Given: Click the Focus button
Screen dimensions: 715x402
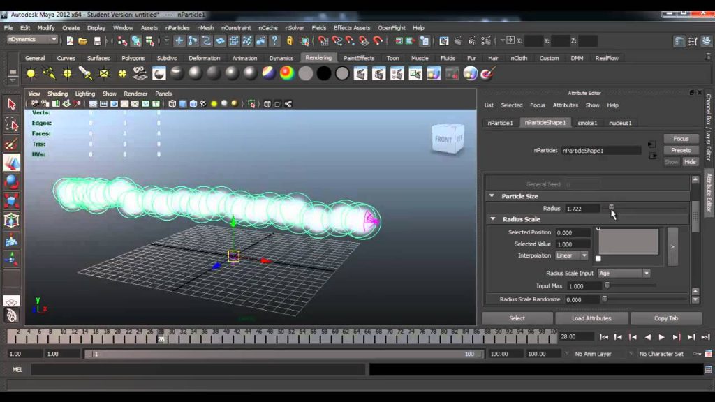Looking at the screenshot, I should [x=681, y=139].
